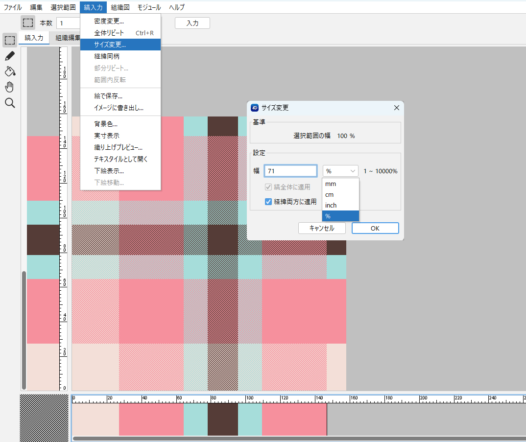Select 下絵表示... menu entry
This screenshot has height=442, width=526.
tap(120, 171)
